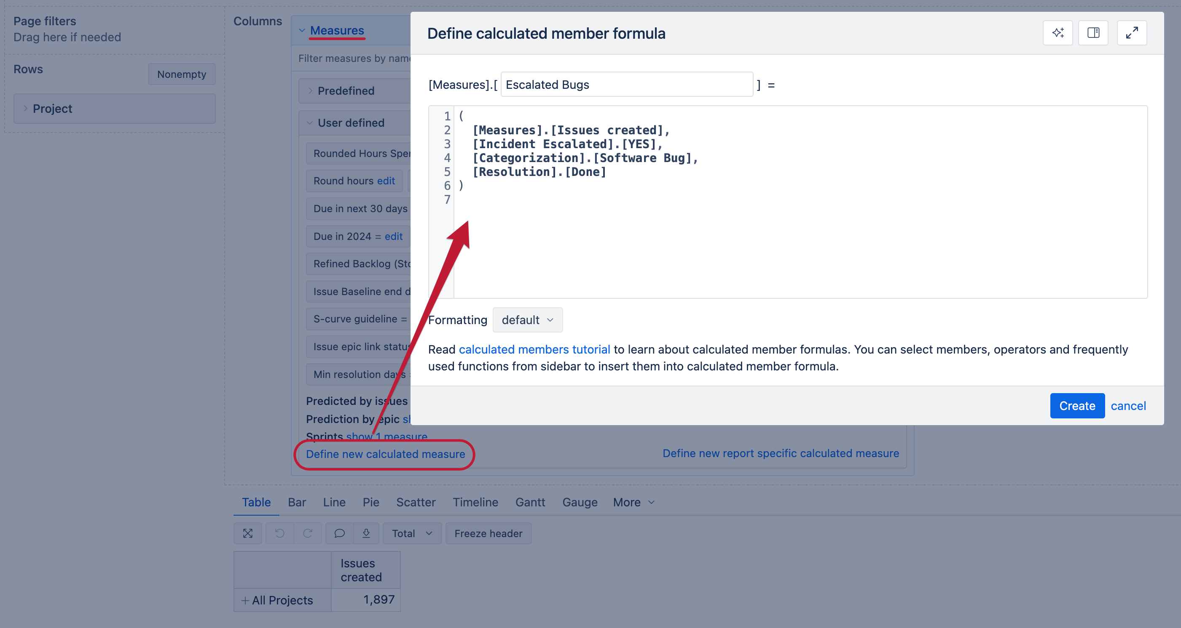
Task: Open the calculated members tutorial link
Action: point(534,349)
